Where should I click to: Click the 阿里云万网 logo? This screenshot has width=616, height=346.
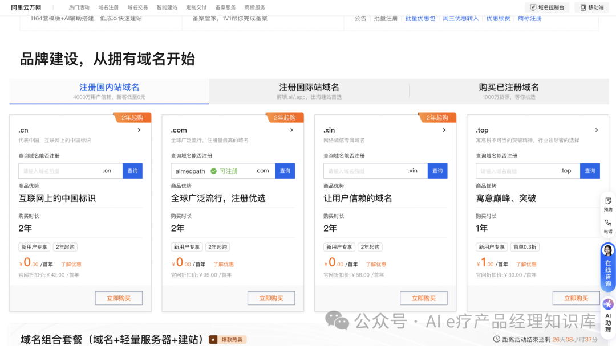click(26, 7)
